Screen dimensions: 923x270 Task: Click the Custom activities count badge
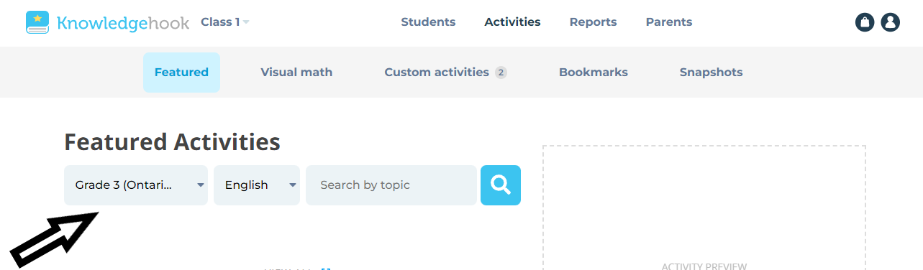(501, 73)
